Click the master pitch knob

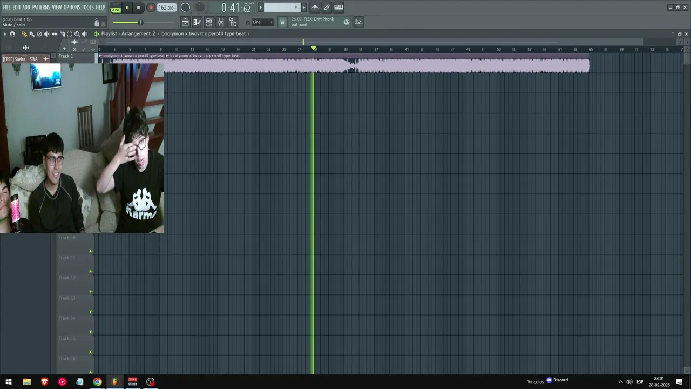click(199, 8)
